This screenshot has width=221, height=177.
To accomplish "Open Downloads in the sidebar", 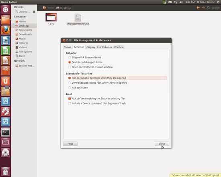I will pyautogui.click(x=25, y=34).
